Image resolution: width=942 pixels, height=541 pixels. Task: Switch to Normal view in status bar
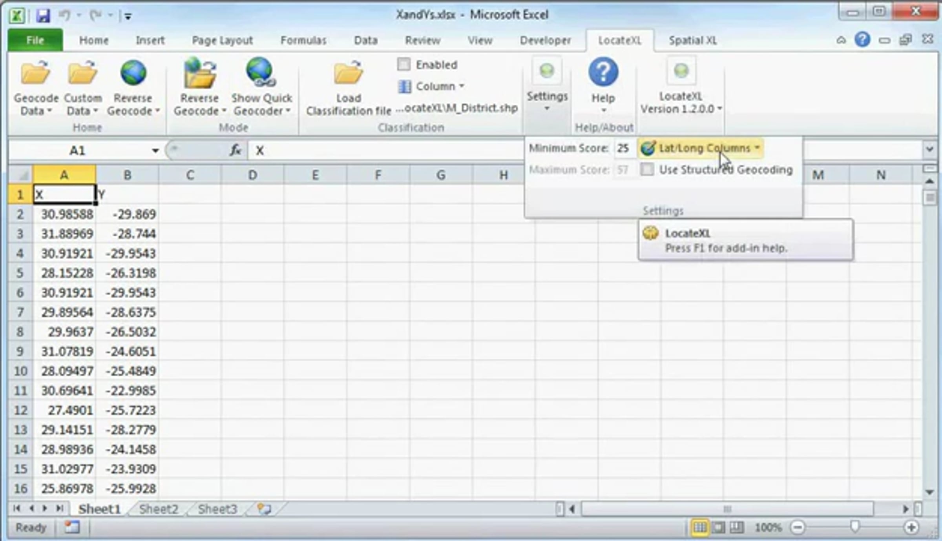[x=700, y=528]
